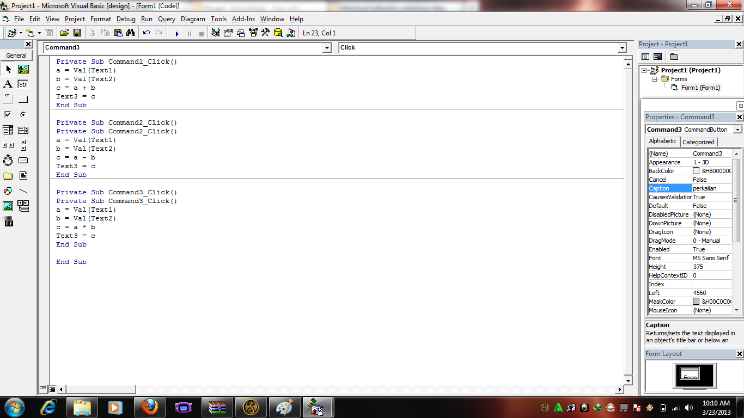Select the PictureBox control in the toolbox
The height and width of the screenshot is (418, 744).
tap(23, 69)
